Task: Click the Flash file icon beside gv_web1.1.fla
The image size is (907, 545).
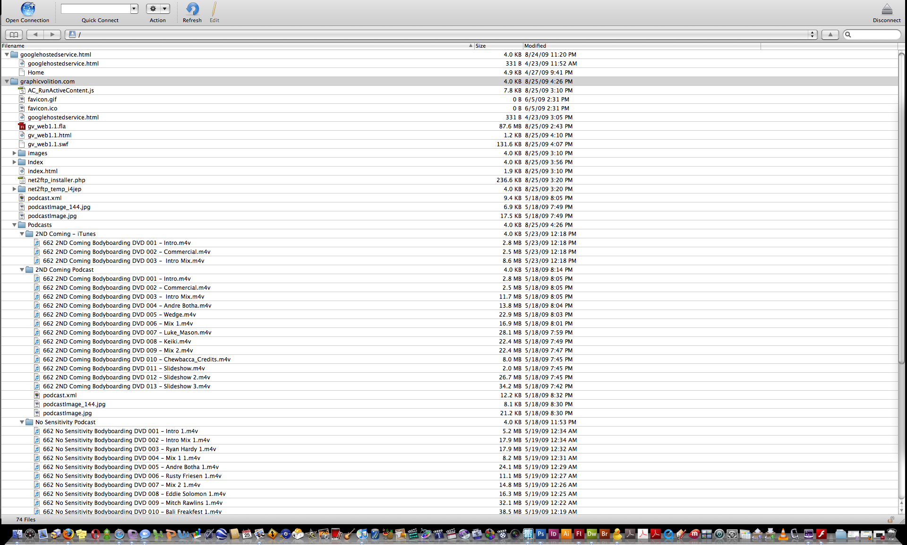Action: click(x=22, y=126)
